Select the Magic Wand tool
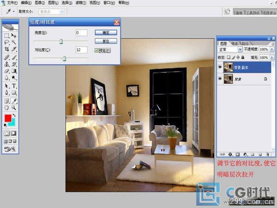Viewport: 277px width, 208px height. (14, 42)
